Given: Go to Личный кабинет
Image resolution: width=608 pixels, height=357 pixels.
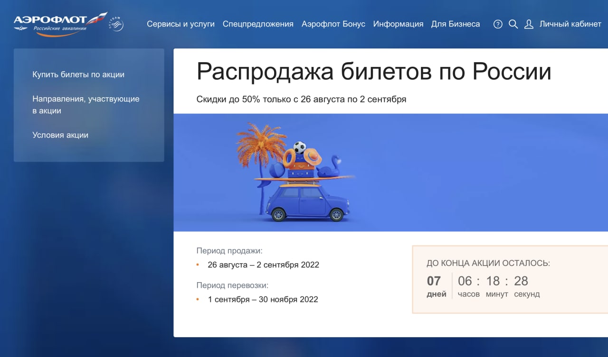Looking at the screenshot, I should click(570, 24).
